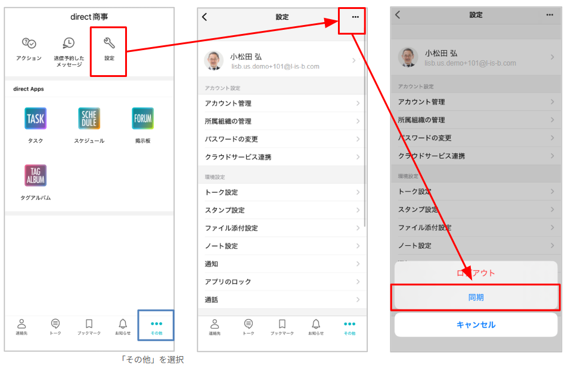
Task: Open ノート設定 in middle screen
Action: (x=282, y=246)
